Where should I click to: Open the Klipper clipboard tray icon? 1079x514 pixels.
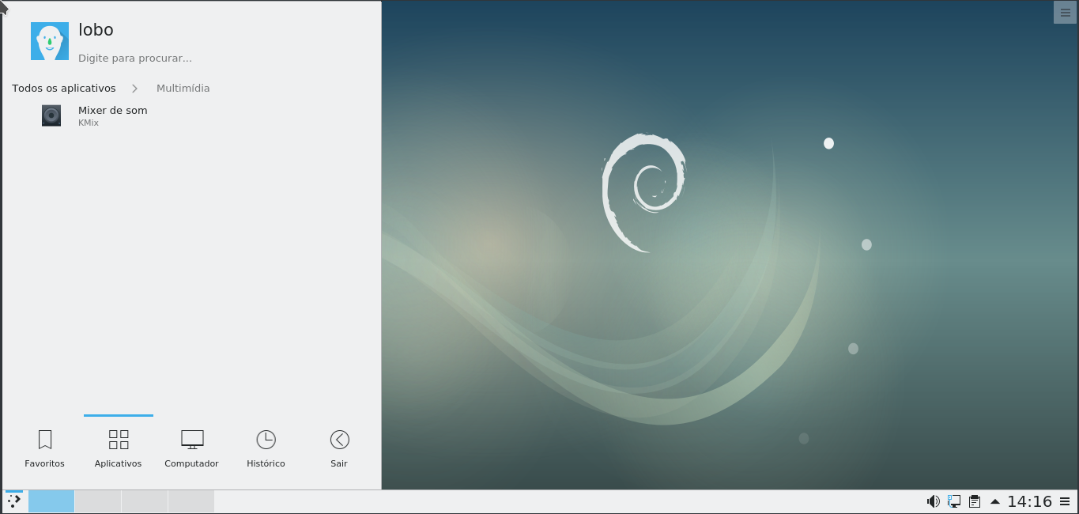[x=974, y=501]
